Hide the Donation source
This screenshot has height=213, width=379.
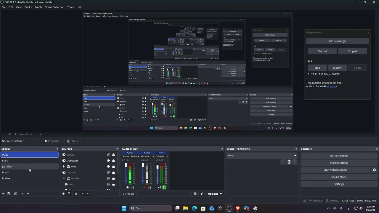(108, 161)
